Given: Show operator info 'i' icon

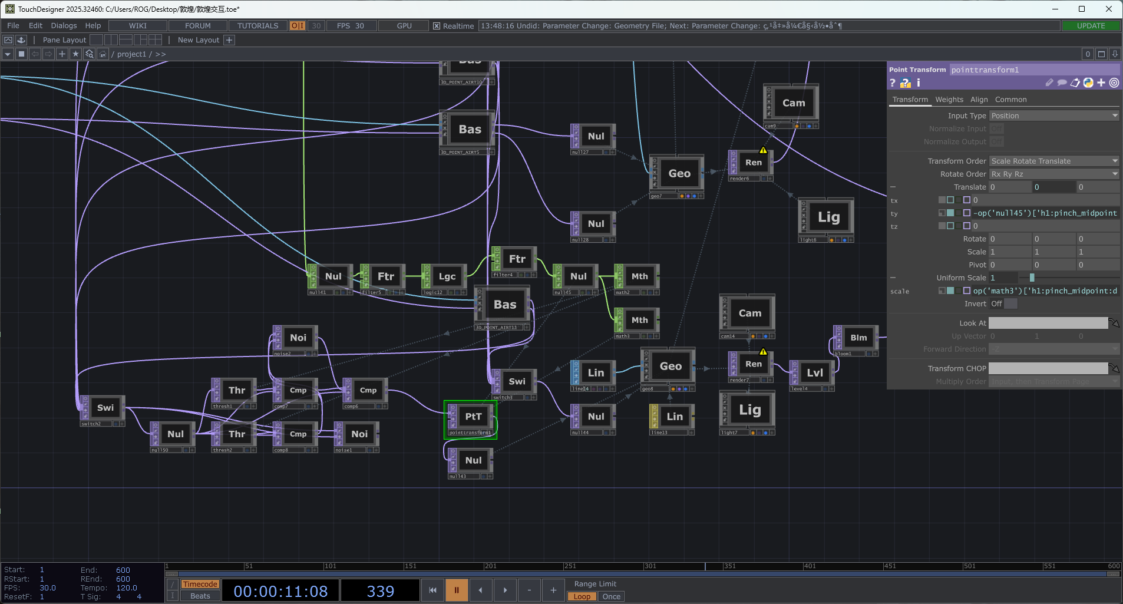Looking at the screenshot, I should coord(918,83).
